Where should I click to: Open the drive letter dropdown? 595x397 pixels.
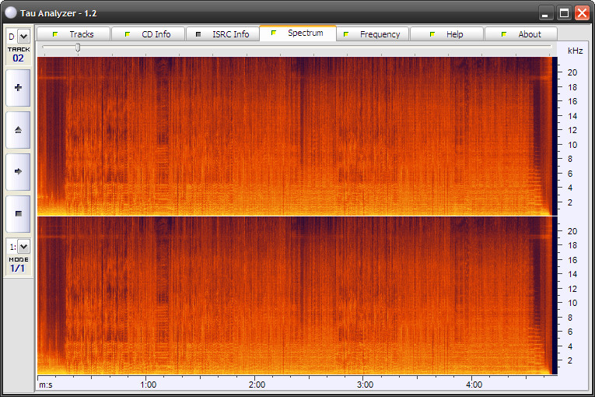23,36
